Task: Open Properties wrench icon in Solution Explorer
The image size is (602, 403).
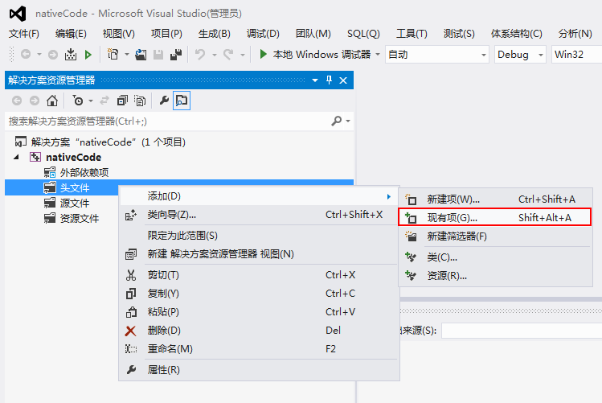Action: [164, 101]
